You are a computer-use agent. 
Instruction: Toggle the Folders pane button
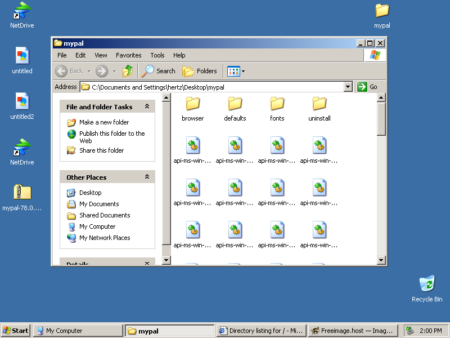[x=200, y=71]
